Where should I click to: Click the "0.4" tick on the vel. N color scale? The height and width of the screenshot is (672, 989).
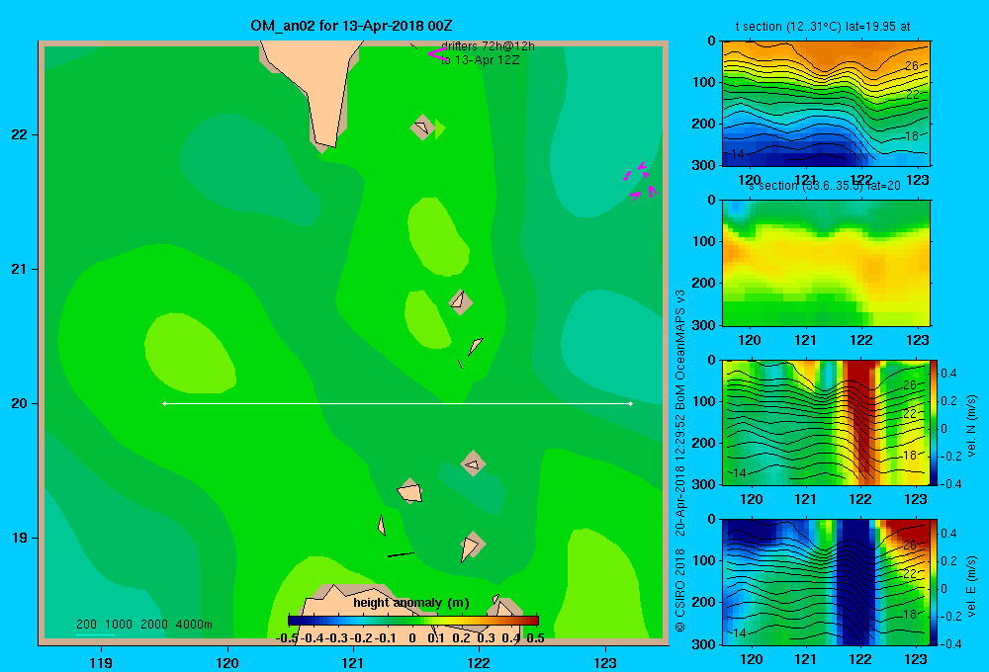click(949, 374)
